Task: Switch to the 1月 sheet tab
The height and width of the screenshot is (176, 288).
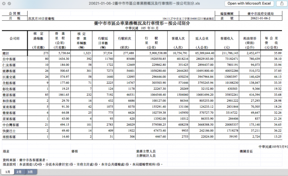Action: coord(8,172)
